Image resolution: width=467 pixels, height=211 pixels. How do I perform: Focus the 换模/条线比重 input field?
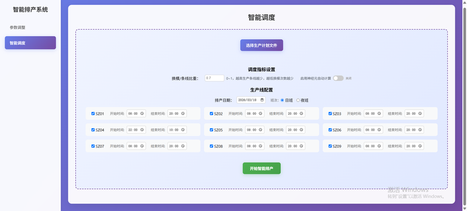click(214, 78)
